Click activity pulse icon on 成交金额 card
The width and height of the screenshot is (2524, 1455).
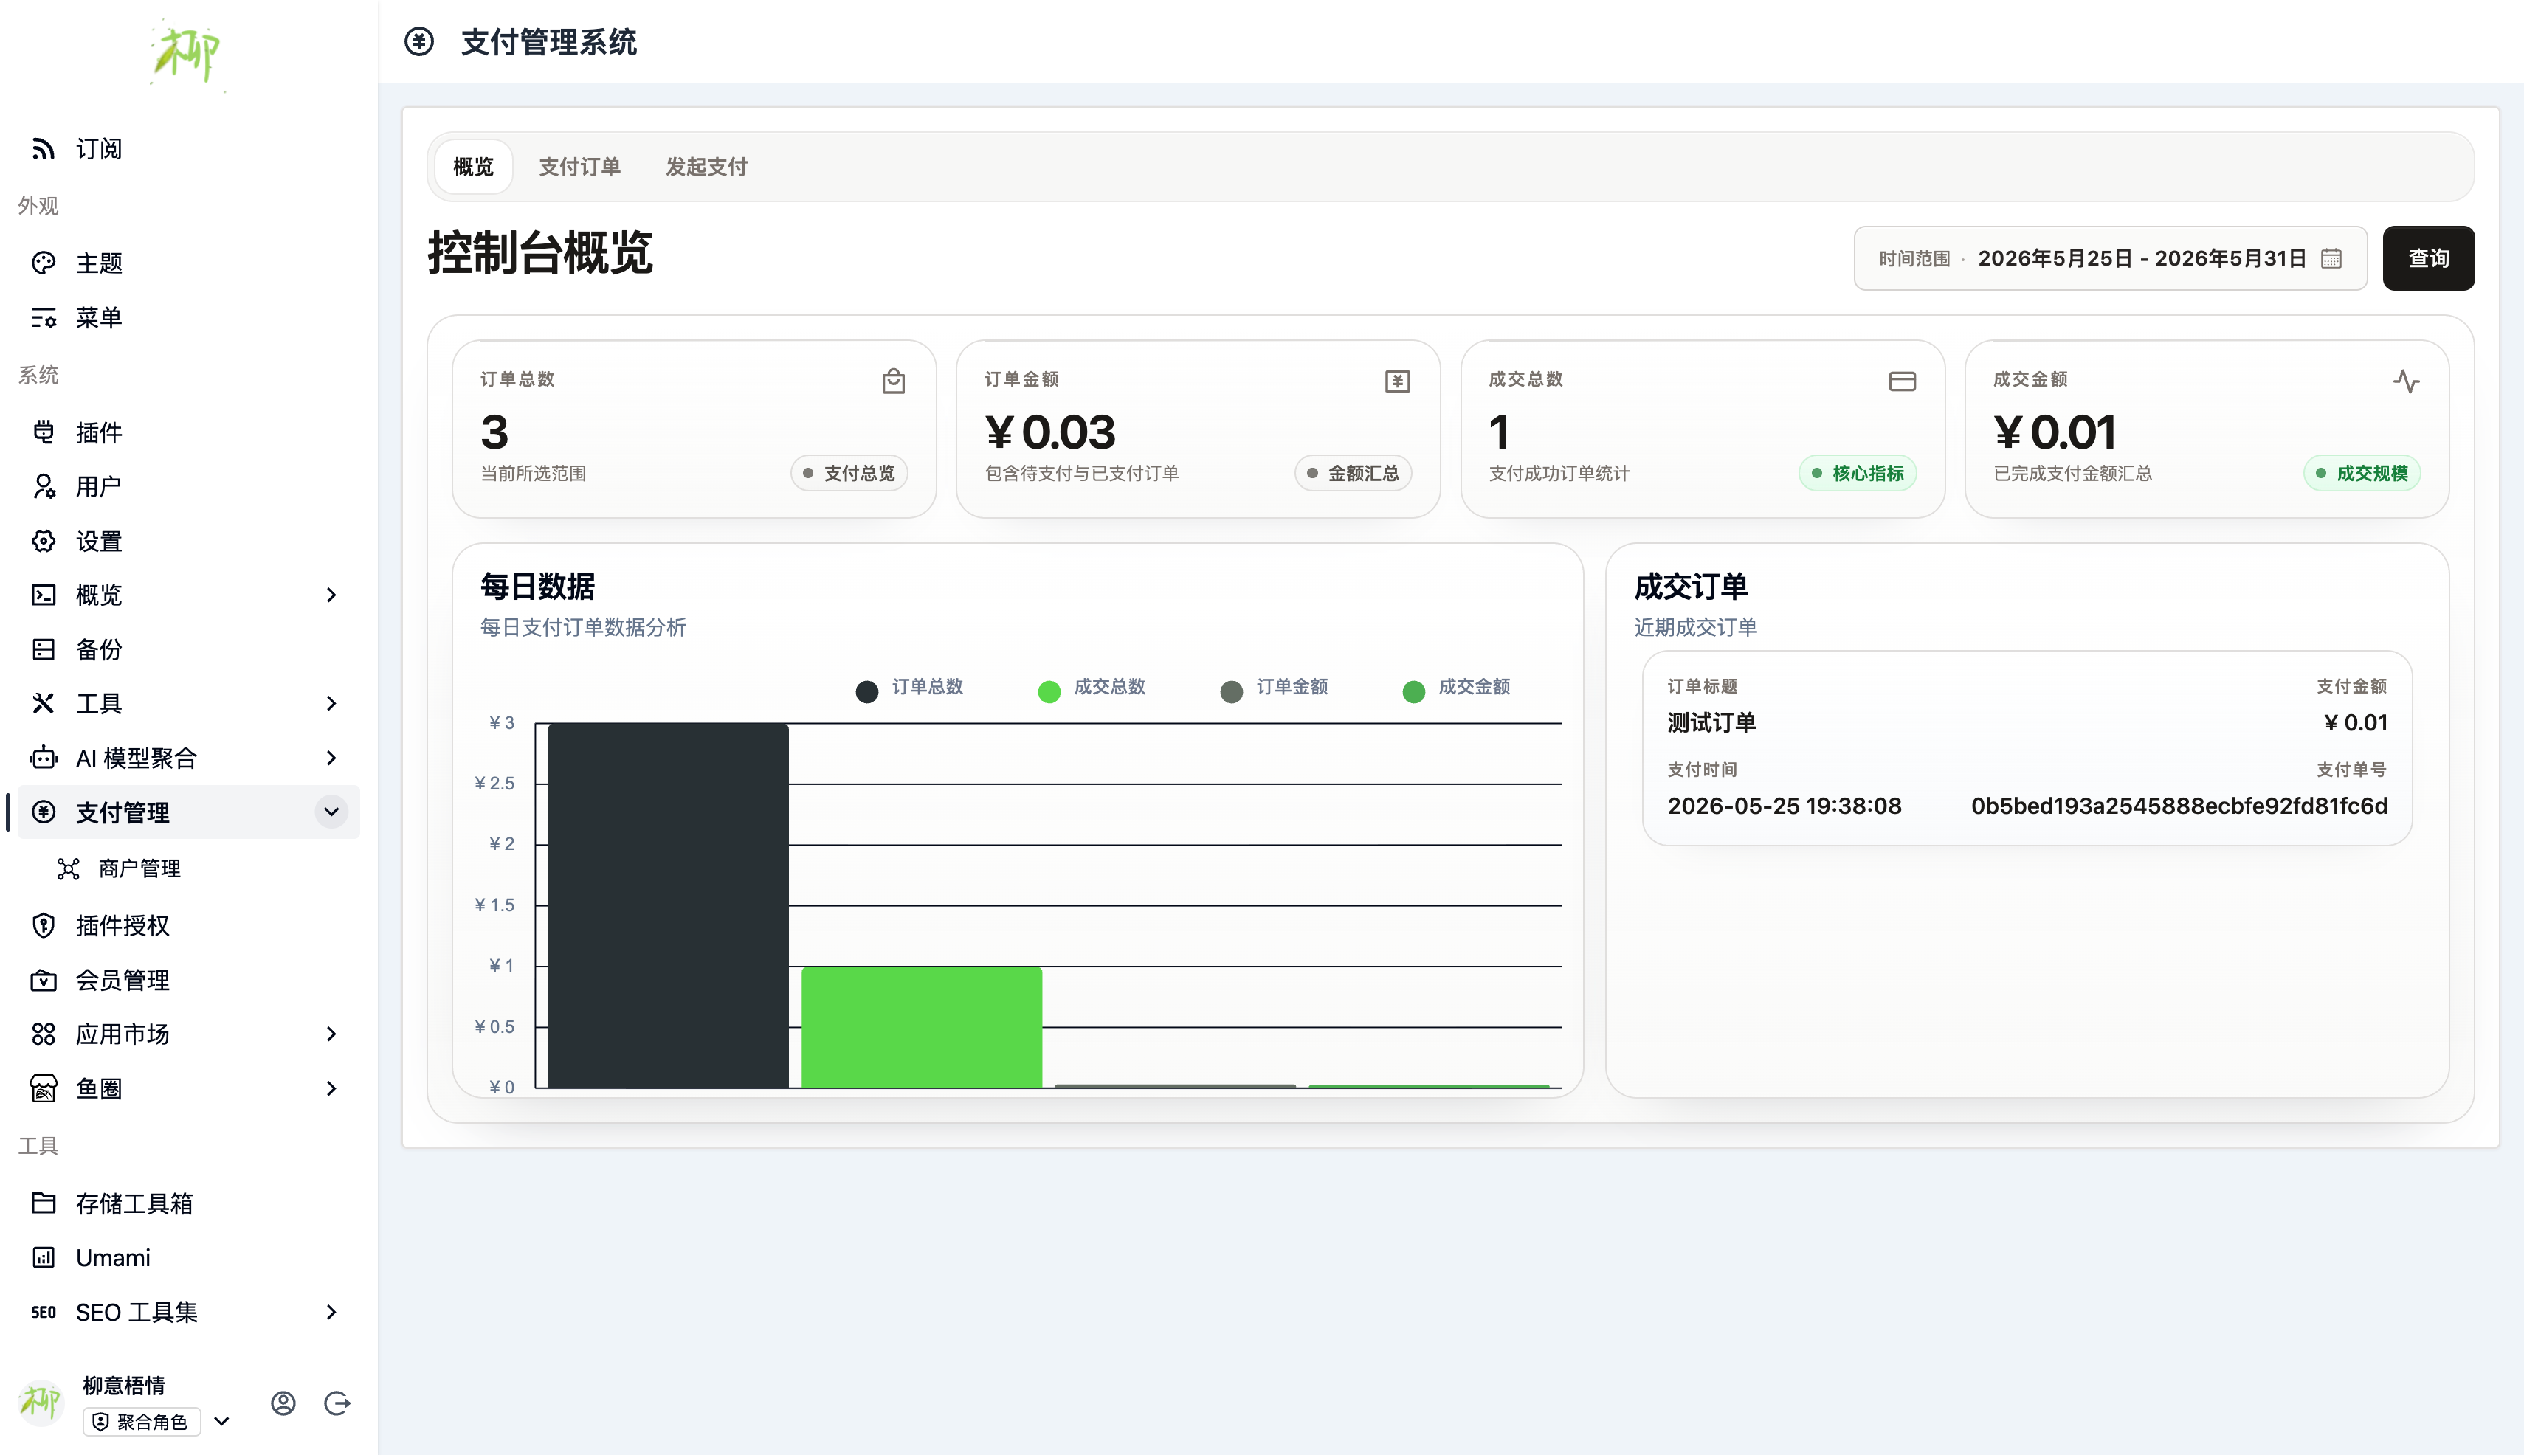click(x=2407, y=381)
